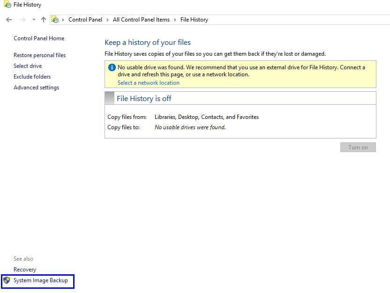Image resolution: width=390 pixels, height=293 pixels.
Task: Expand the chevron after All Control Panel Items
Action: click(x=175, y=20)
